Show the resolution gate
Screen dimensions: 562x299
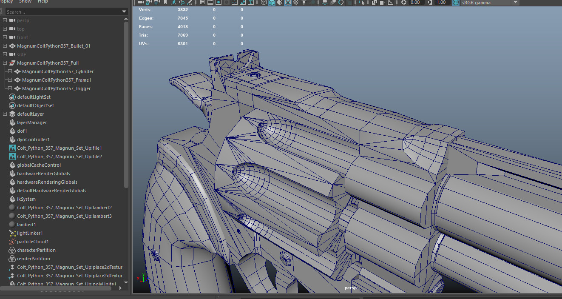click(x=218, y=3)
